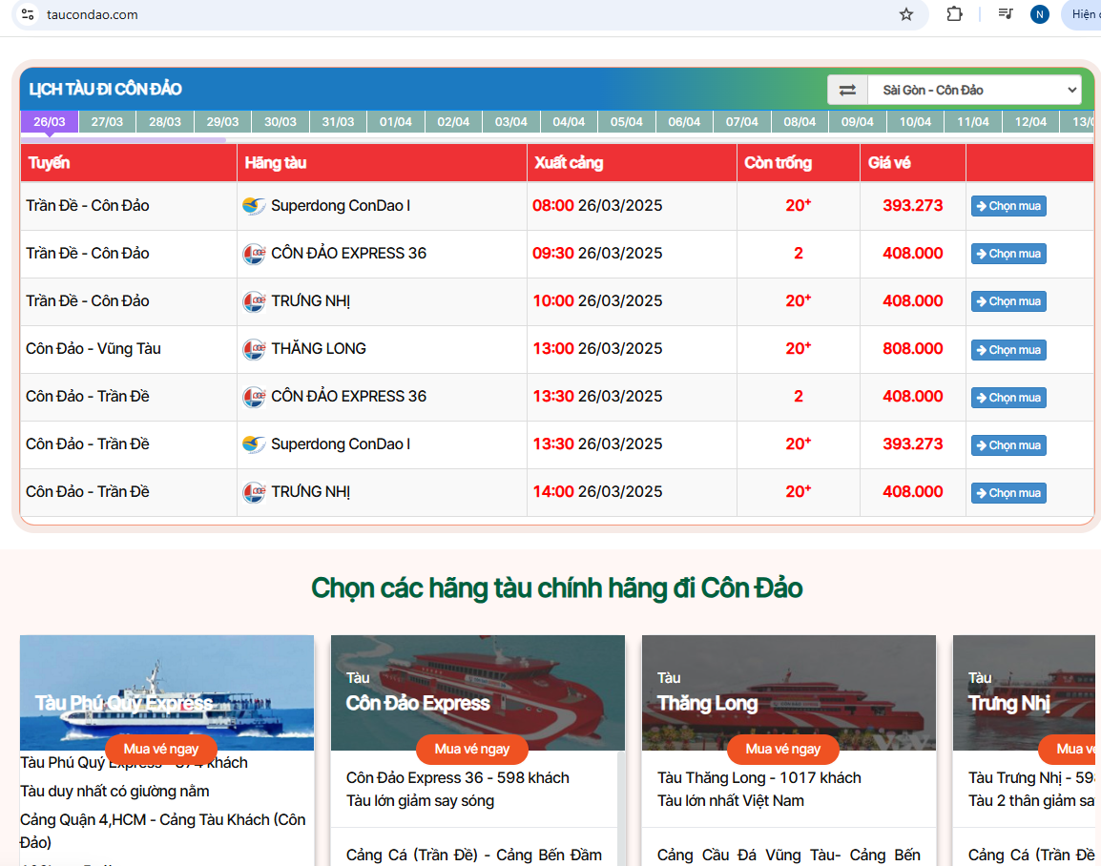Click Superdong logo in the 08:00 row

coord(254,206)
